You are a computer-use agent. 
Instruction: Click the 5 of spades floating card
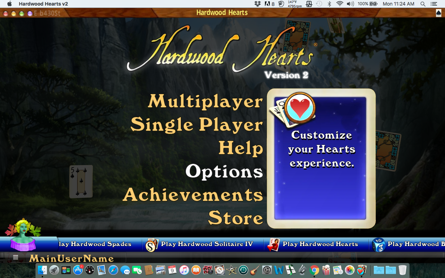pos(81,181)
